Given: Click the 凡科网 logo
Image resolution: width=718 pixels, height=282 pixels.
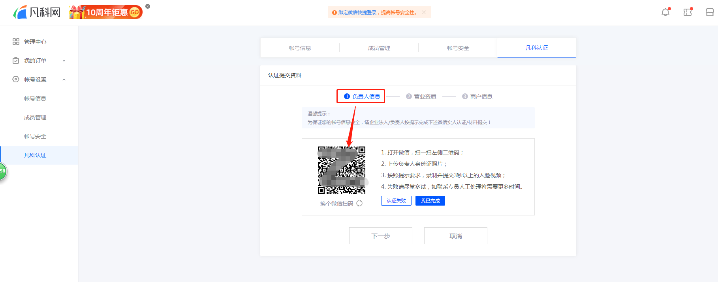Looking at the screenshot, I should [37, 12].
